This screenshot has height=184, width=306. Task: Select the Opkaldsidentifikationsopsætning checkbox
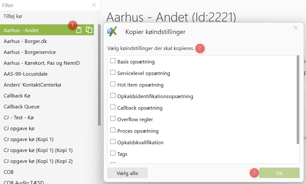113,96
